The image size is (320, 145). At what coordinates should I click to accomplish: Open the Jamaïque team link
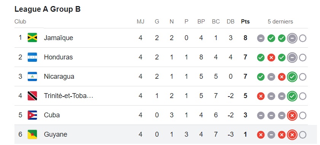click(58, 38)
